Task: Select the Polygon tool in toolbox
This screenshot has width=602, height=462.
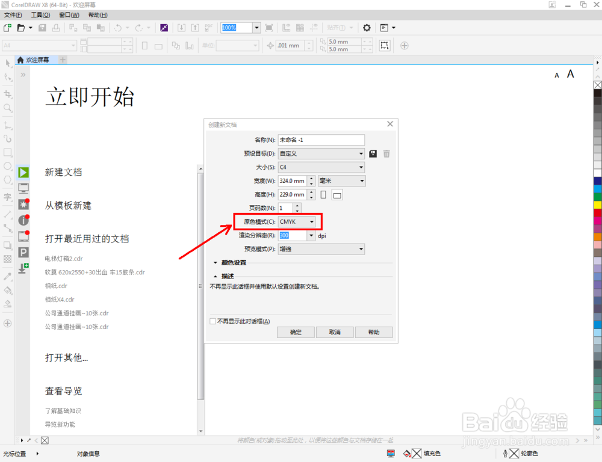Action: click(x=8, y=180)
